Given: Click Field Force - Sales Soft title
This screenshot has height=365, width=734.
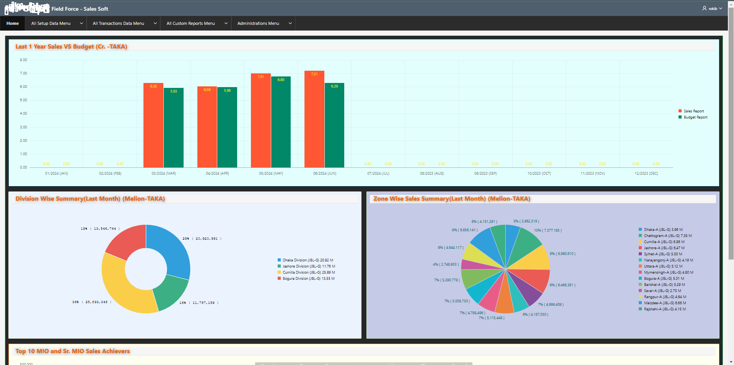Looking at the screenshot, I should click(x=80, y=9).
